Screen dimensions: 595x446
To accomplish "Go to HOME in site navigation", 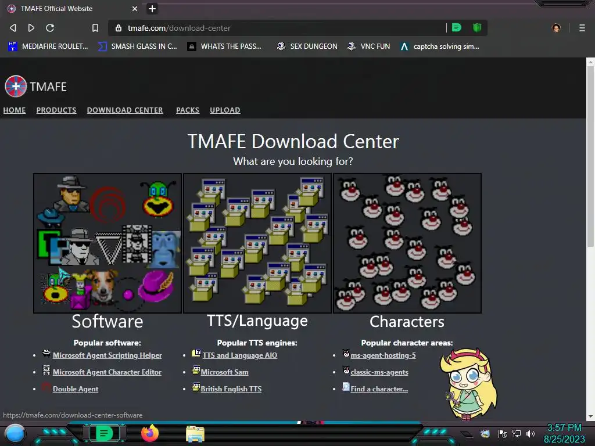I will (15, 110).
